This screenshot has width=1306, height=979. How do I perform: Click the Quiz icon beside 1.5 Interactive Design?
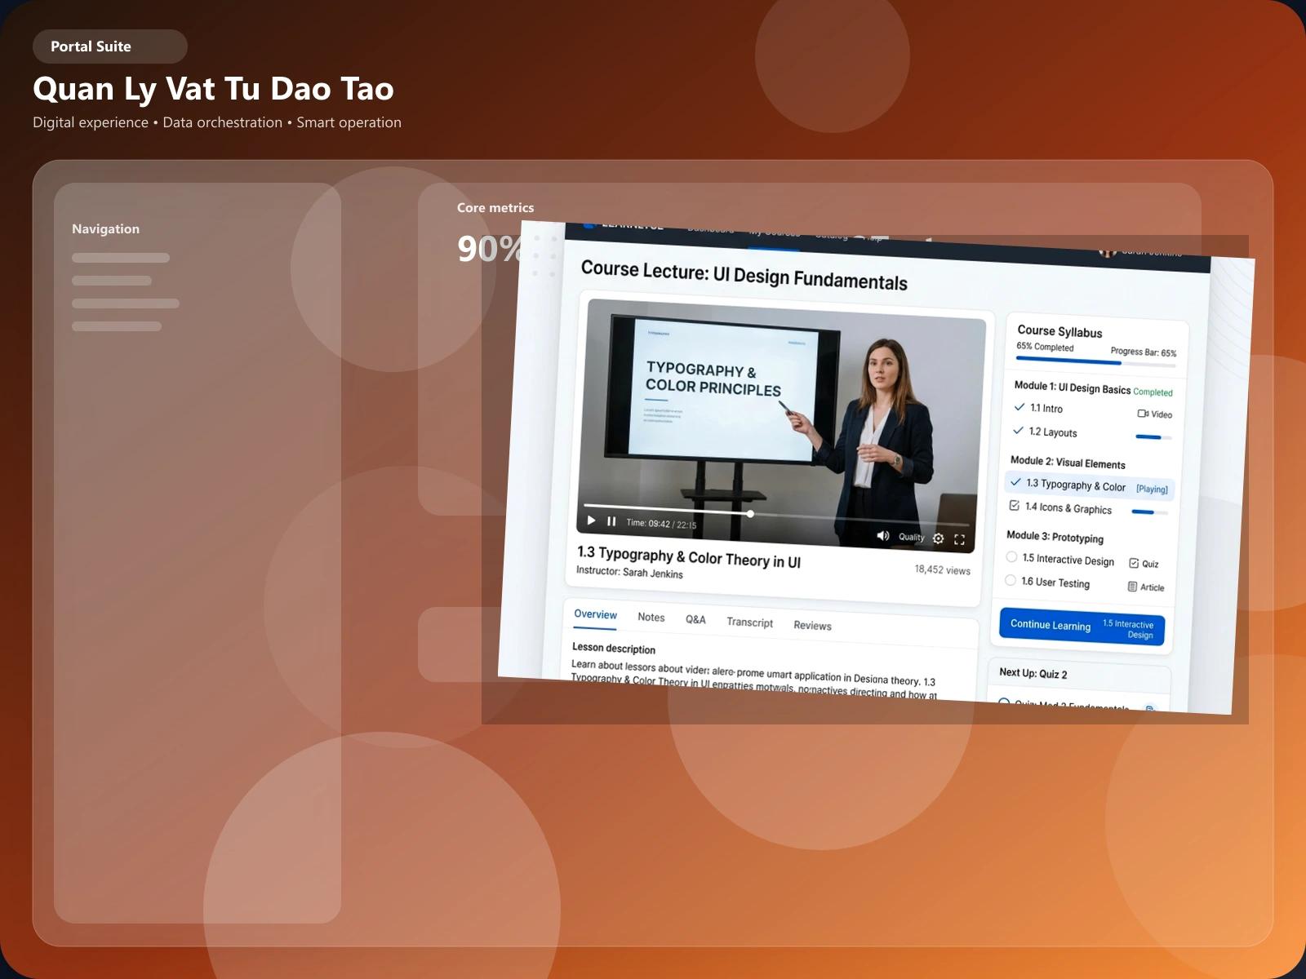pyautogui.click(x=1134, y=563)
